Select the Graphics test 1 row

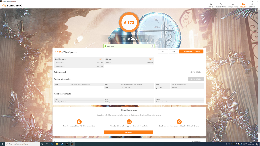click(79, 63)
